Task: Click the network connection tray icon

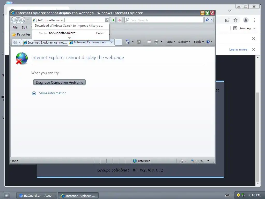Action: (x=243, y=195)
